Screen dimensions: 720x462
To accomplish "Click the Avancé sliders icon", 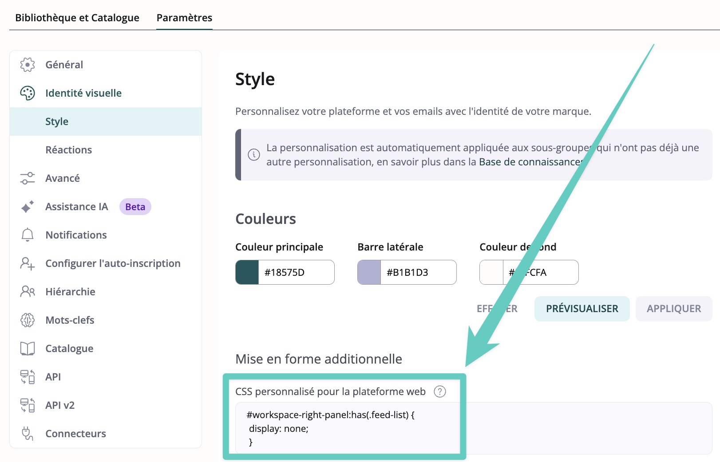I will [28, 178].
